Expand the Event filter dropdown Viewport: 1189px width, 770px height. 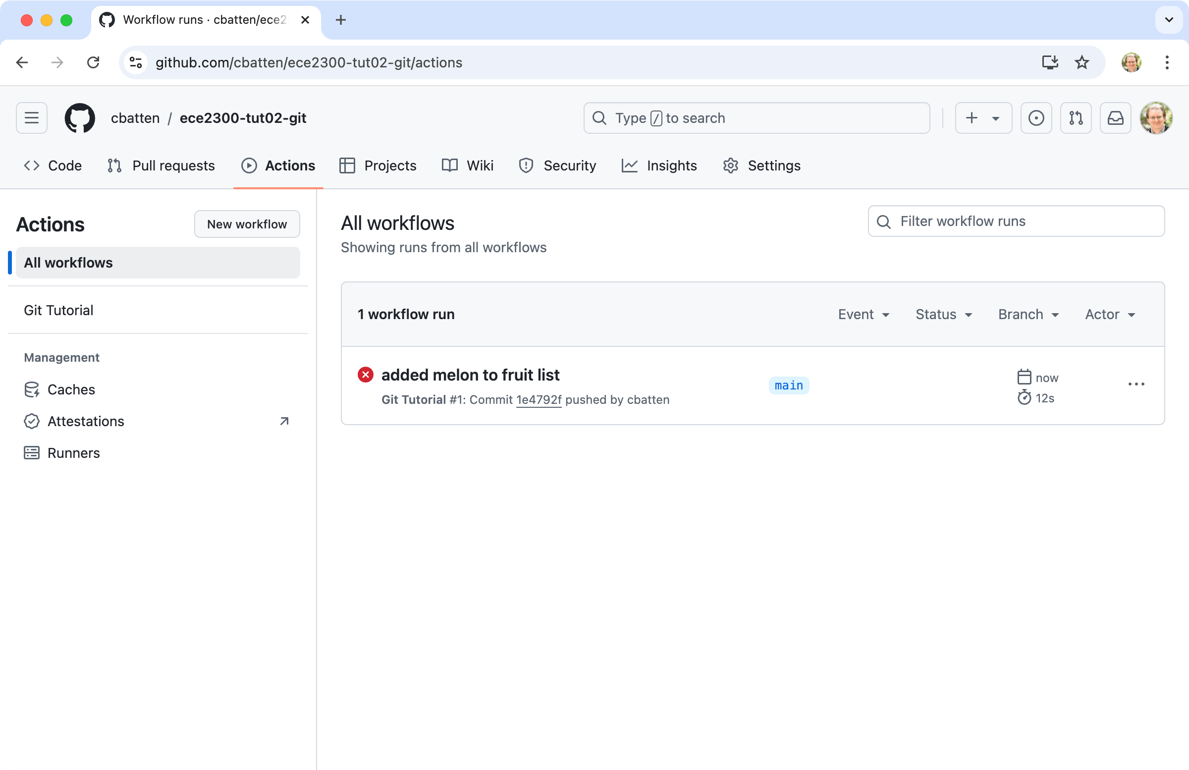[864, 314]
